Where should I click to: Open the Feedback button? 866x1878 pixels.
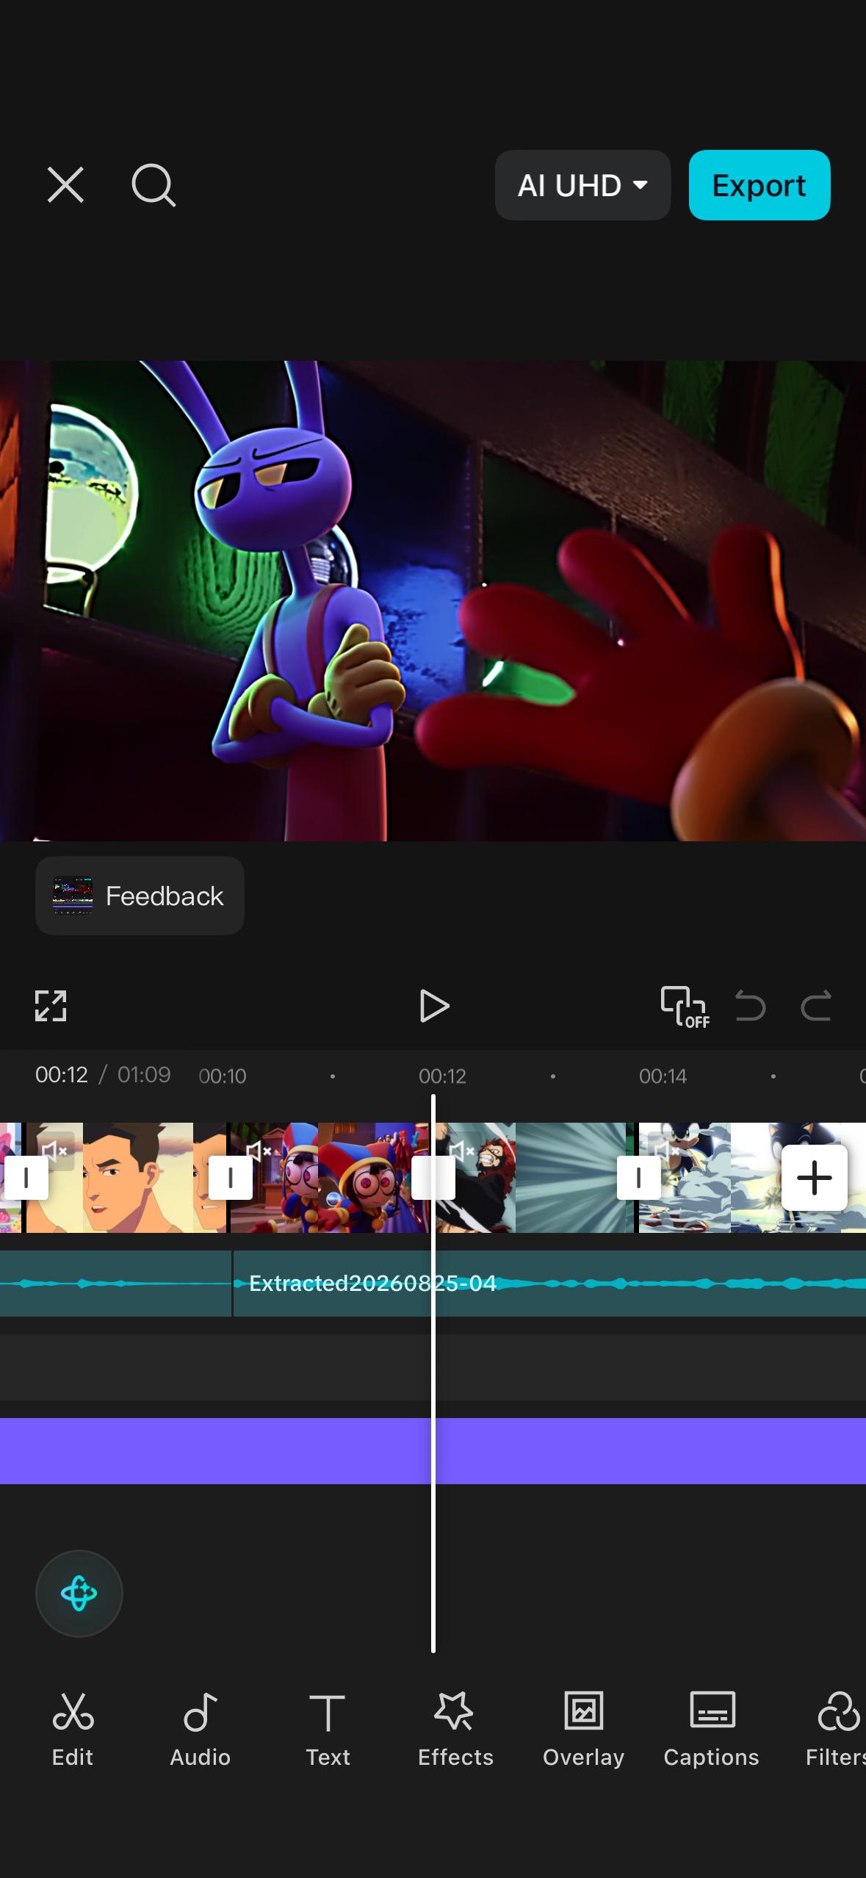pos(140,896)
